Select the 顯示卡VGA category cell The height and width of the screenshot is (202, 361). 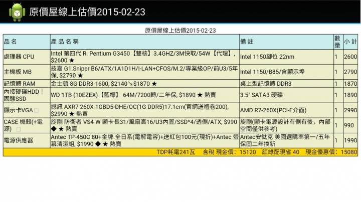[x=27, y=110]
